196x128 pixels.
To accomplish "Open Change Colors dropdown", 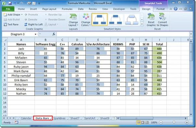I will coord(86,20).
